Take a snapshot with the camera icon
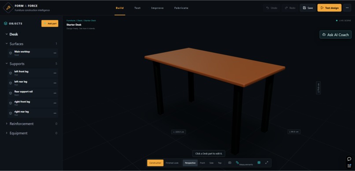The image size is (355, 171). [229, 163]
